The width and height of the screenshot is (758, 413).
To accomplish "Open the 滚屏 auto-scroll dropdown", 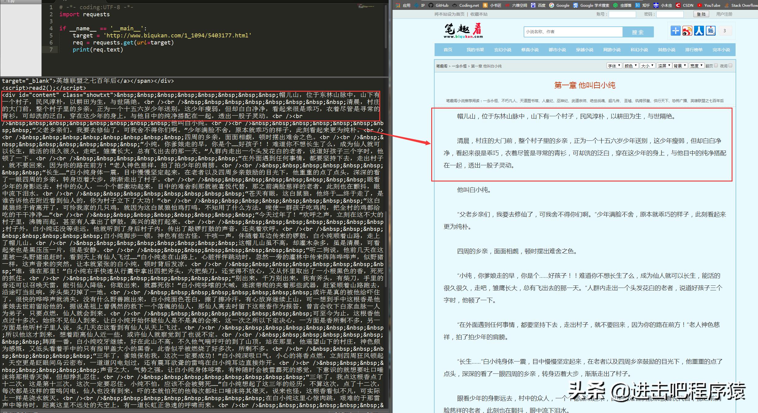I will (664, 66).
